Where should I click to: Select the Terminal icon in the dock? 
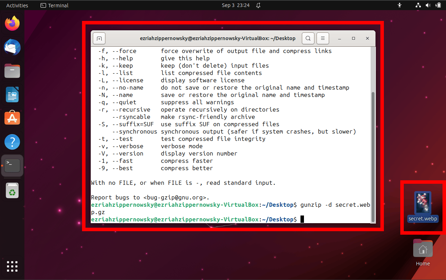point(12,166)
